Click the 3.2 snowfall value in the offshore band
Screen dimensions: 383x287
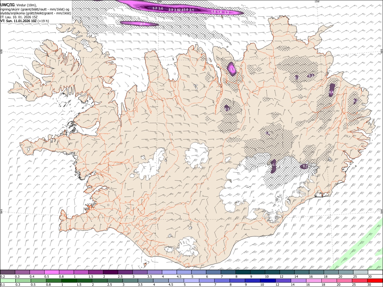pyautogui.click(x=155, y=8)
